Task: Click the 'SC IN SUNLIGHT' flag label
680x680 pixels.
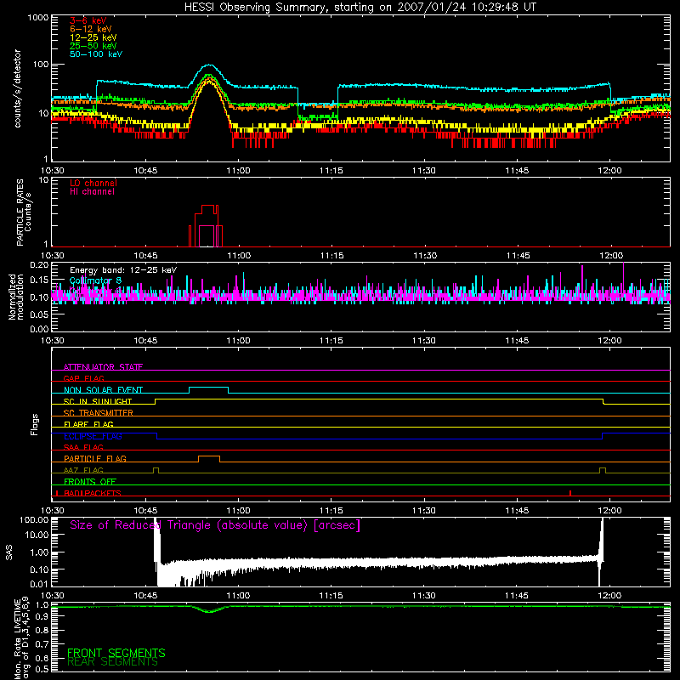Action: (98, 401)
